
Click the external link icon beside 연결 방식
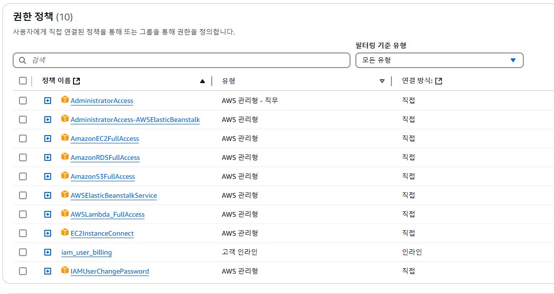pos(439,81)
